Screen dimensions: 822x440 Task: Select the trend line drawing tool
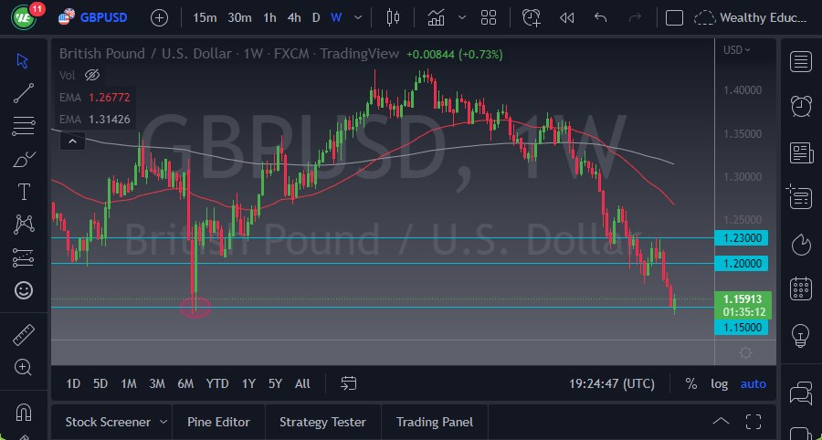point(24,92)
